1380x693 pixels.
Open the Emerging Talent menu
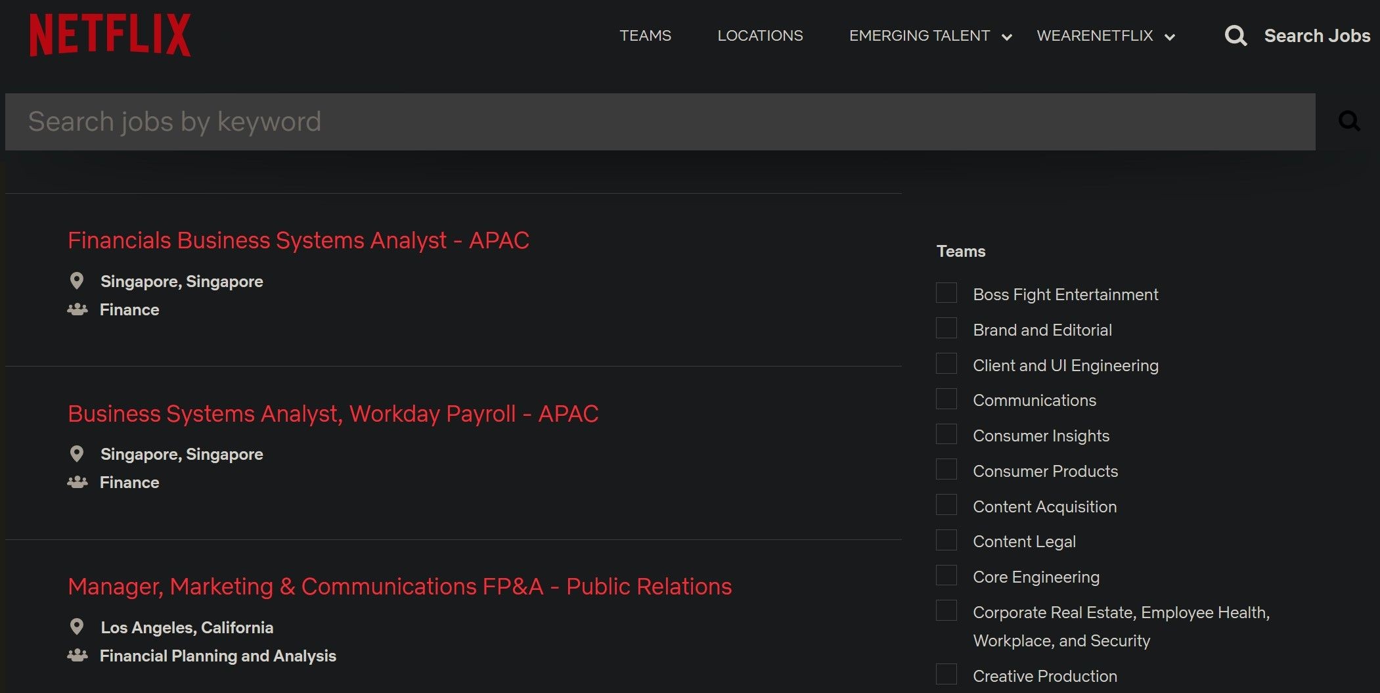pyautogui.click(x=920, y=35)
